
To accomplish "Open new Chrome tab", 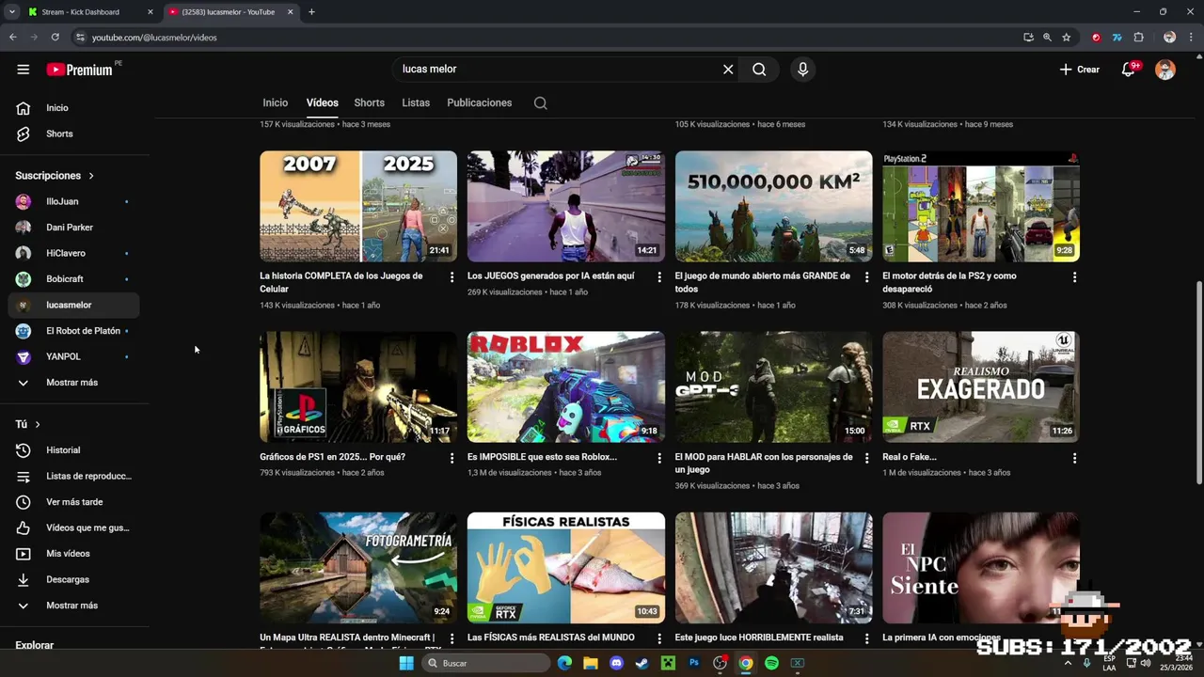I will click(x=311, y=12).
